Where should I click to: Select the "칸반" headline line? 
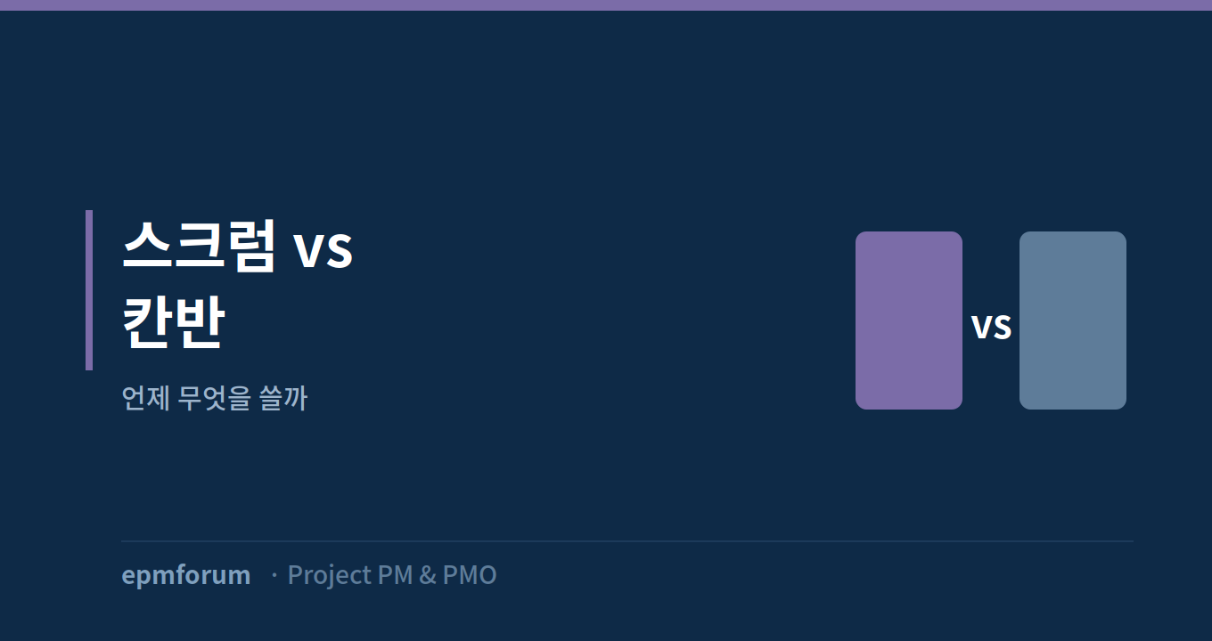click(x=174, y=320)
